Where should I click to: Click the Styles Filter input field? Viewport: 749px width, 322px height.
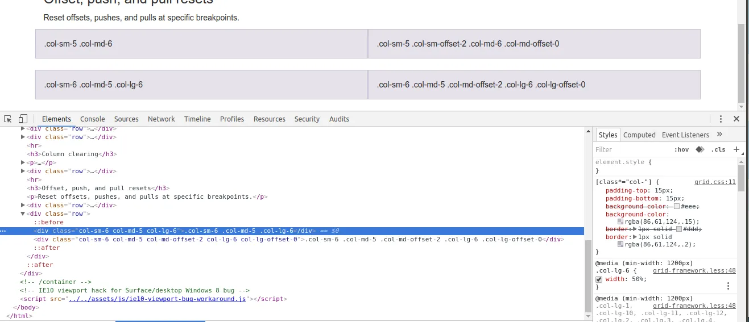(x=632, y=149)
